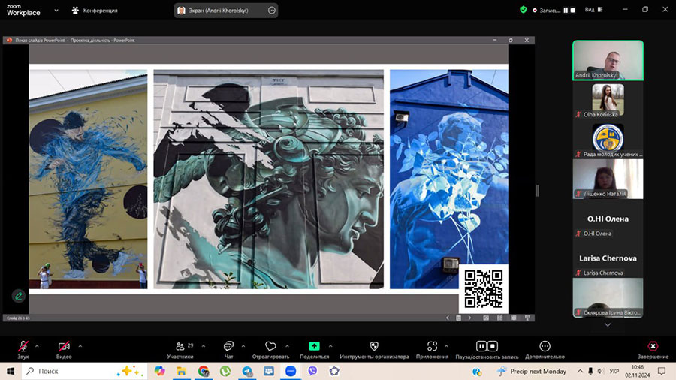Open Дополнительно more options menu

coord(545,349)
